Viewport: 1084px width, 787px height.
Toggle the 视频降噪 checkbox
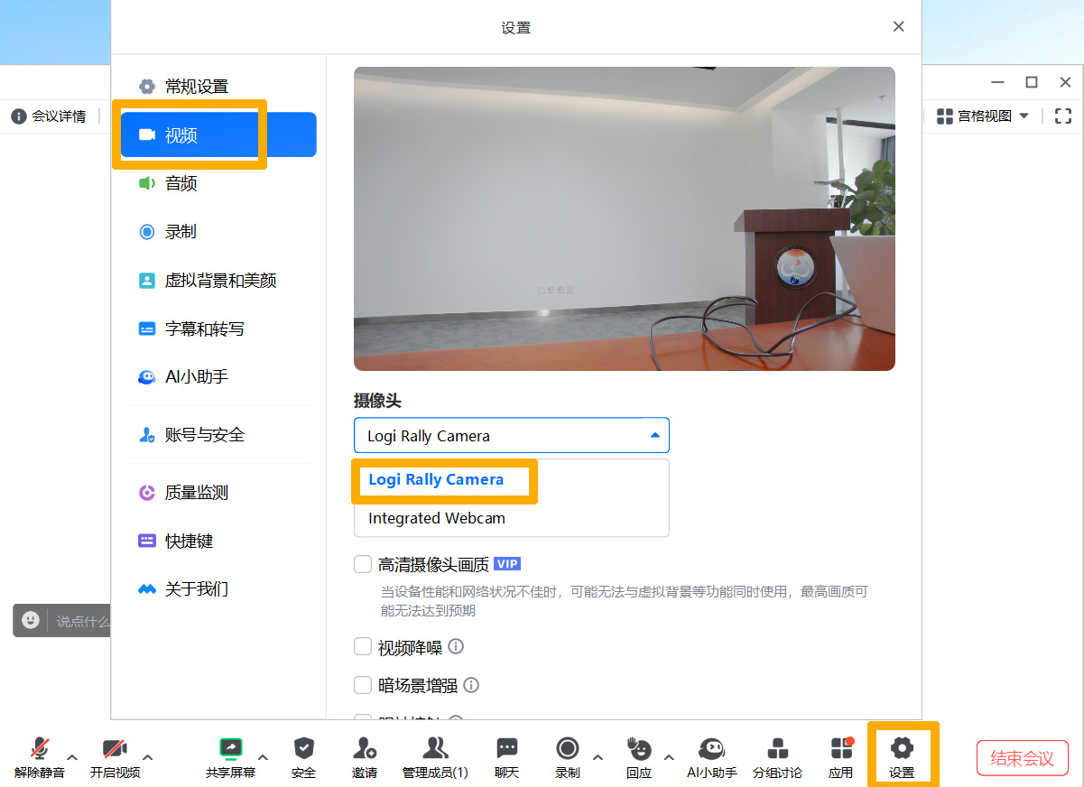point(363,647)
